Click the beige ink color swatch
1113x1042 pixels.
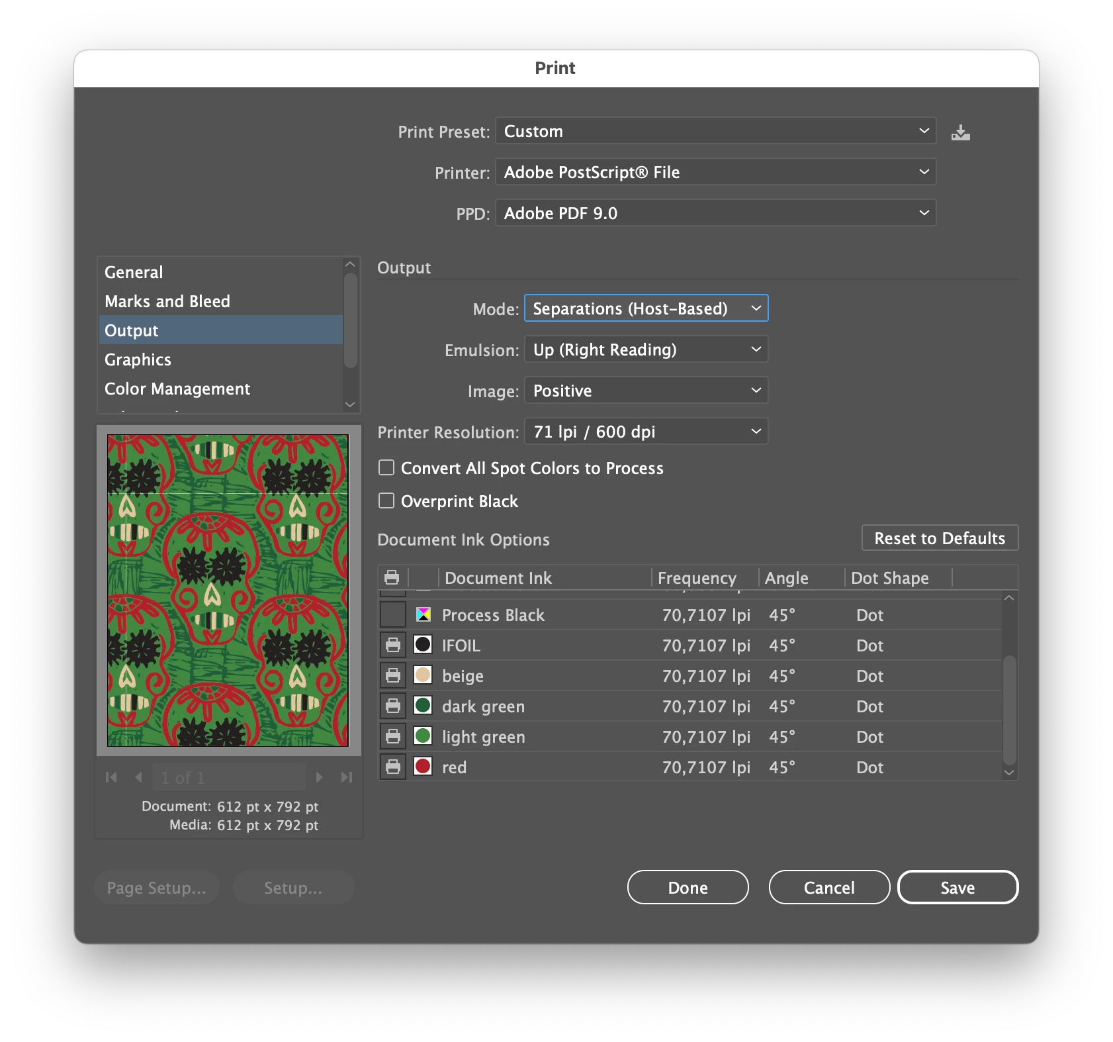[423, 675]
